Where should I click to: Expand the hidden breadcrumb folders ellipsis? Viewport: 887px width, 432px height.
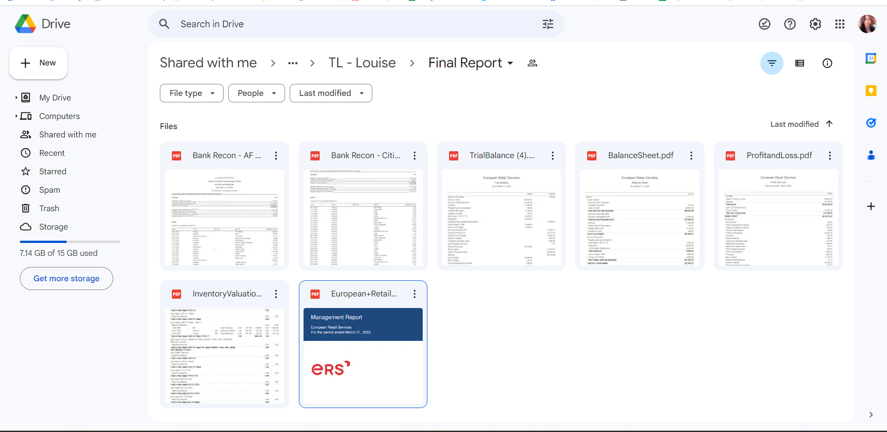(x=292, y=63)
